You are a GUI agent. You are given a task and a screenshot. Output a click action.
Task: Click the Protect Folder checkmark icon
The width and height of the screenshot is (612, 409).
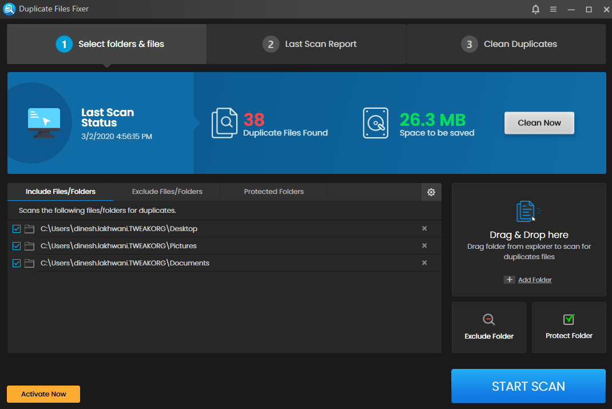pos(569,319)
